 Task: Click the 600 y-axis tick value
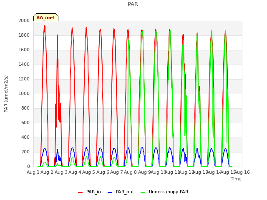pyautogui.click(x=25, y=122)
